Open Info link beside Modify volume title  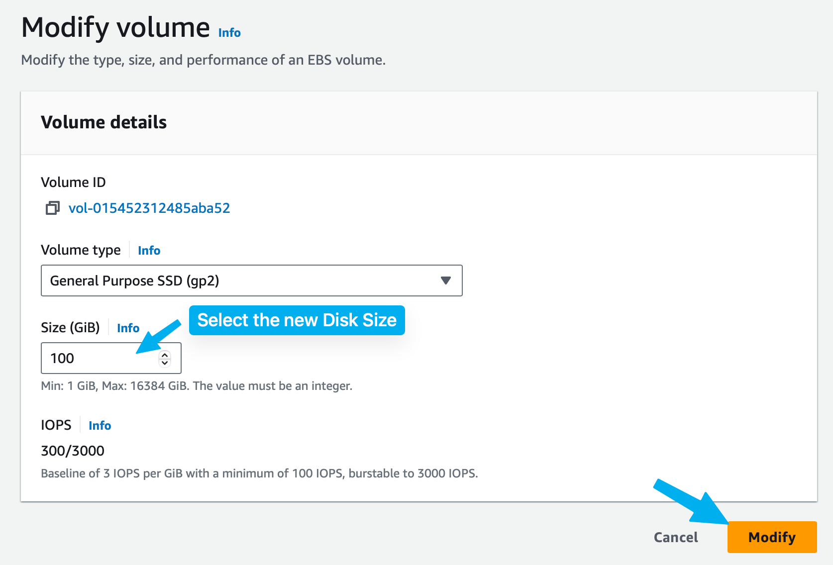click(229, 33)
